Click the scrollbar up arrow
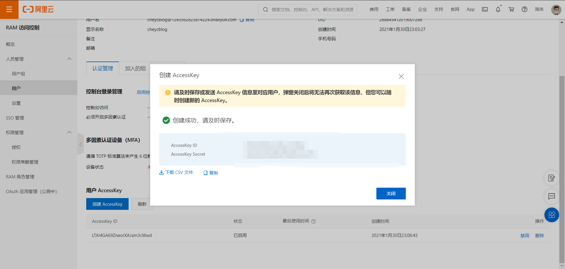Screen dimensions: 565x269 562,22
